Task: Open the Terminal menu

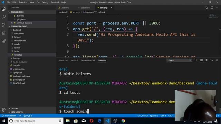Action: click(55, 2)
